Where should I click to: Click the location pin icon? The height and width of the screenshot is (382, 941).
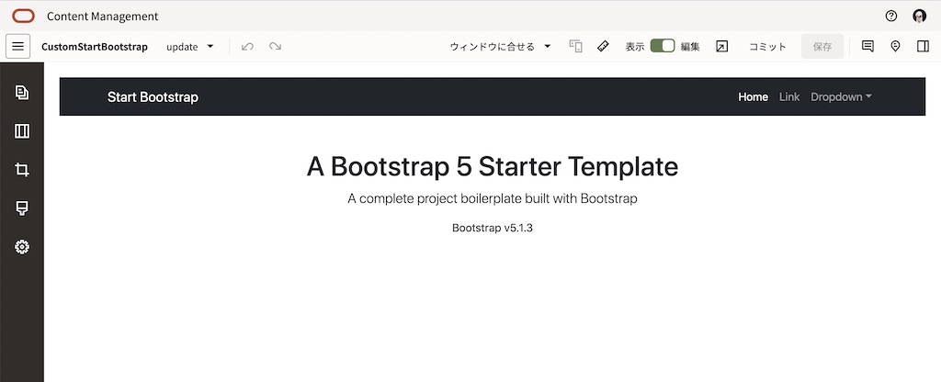[x=895, y=46]
